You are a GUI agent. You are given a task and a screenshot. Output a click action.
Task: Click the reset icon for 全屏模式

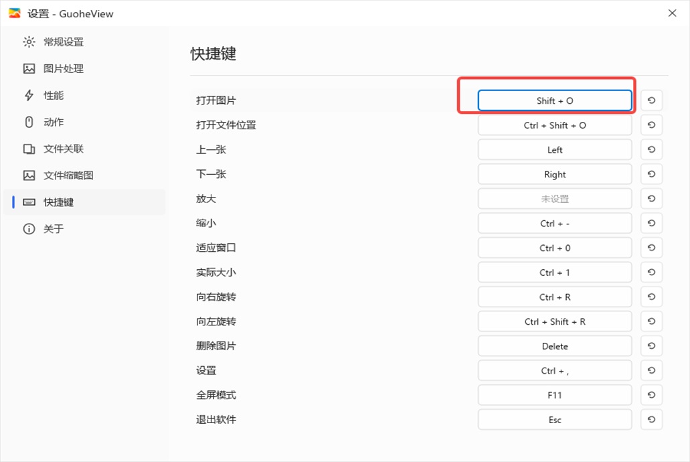click(x=651, y=395)
